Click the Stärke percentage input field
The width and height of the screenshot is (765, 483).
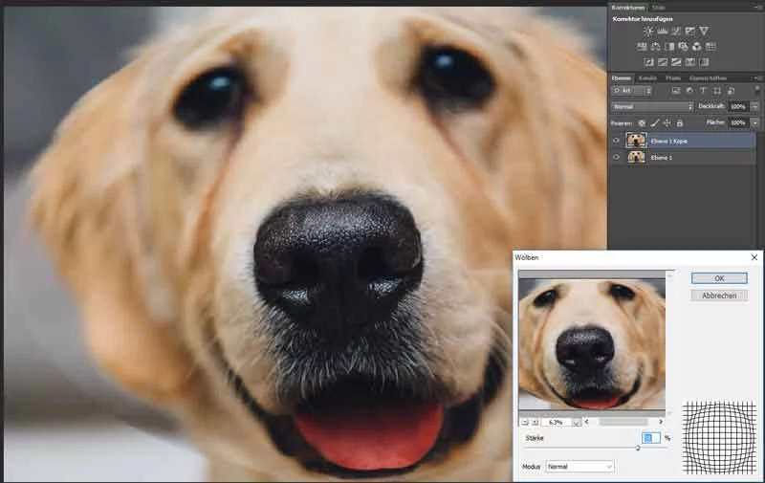point(650,437)
